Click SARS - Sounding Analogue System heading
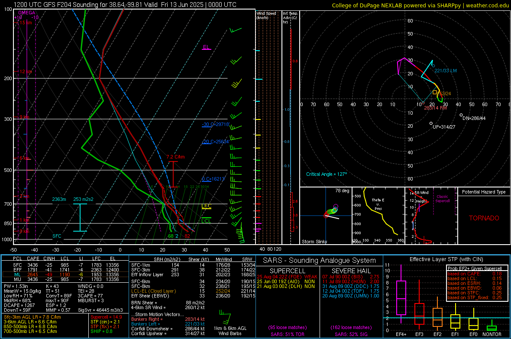 click(319, 261)
